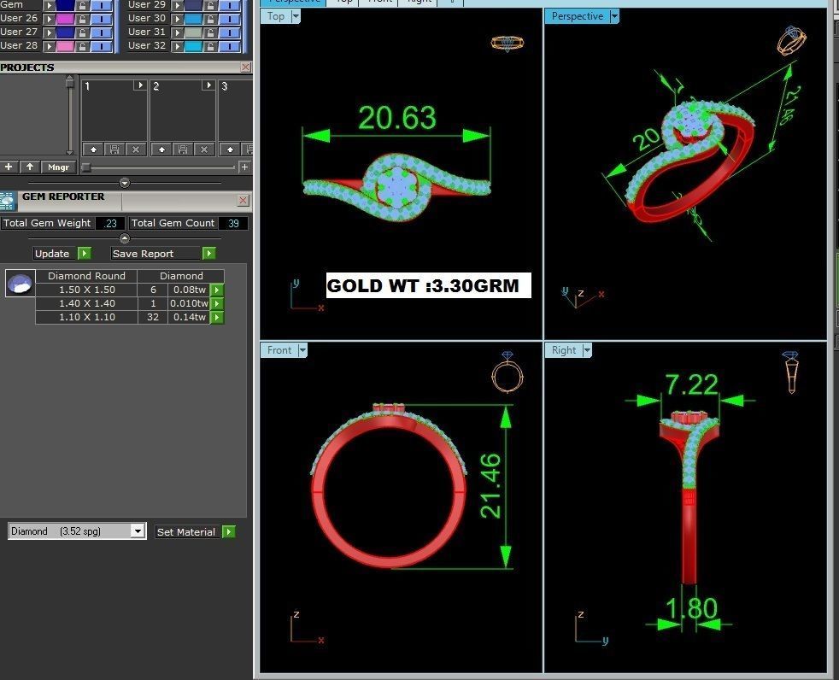
Task: Click Projects list vertical scrollbar down arrow
Action: pos(69,152)
